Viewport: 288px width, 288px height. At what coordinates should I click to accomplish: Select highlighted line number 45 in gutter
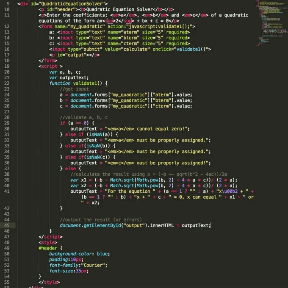pos(7,225)
